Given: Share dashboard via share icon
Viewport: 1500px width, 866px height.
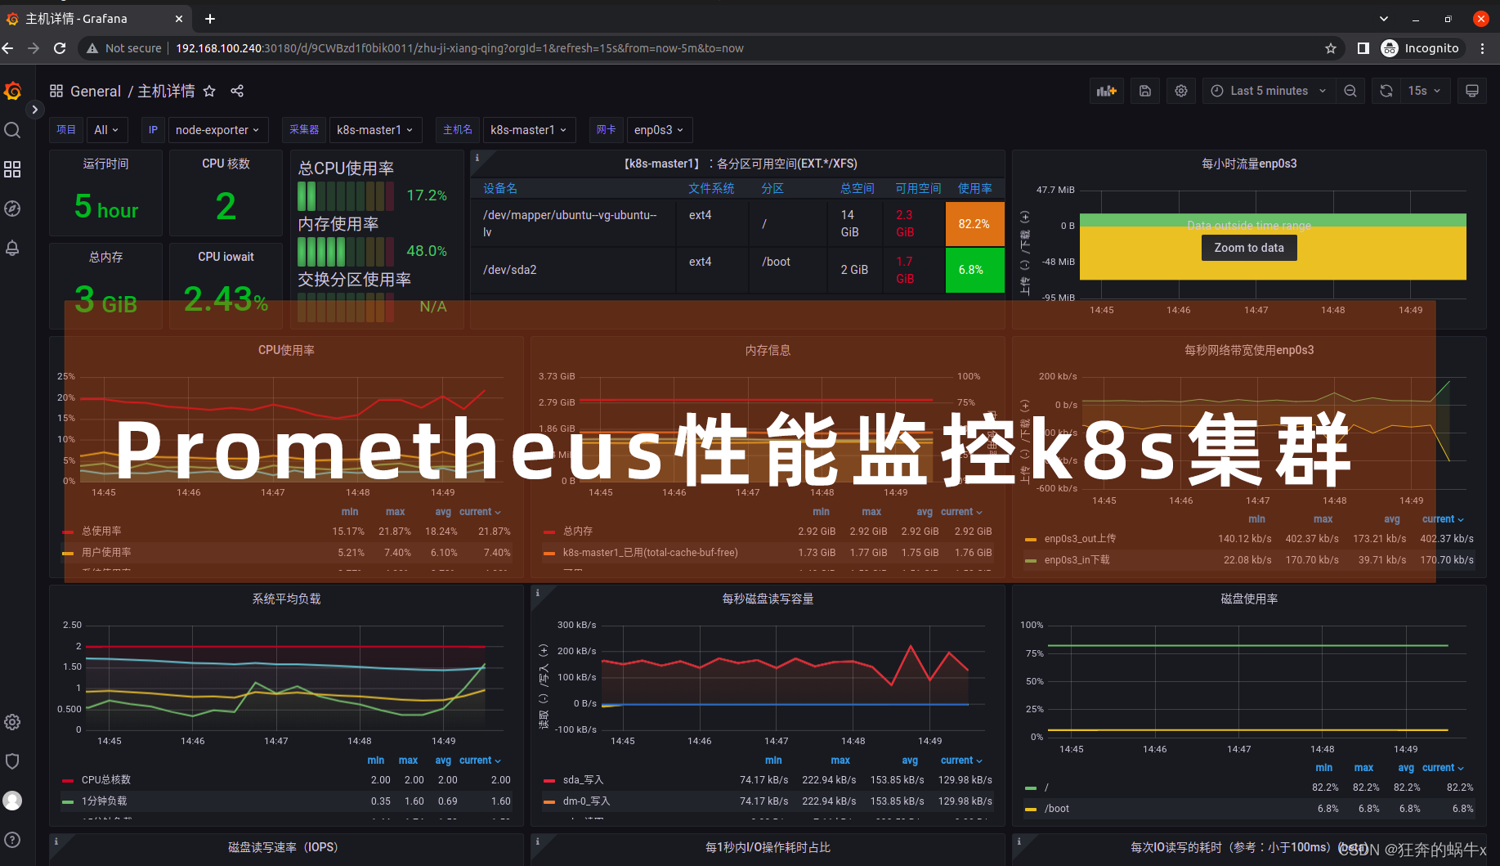Looking at the screenshot, I should pyautogui.click(x=237, y=91).
